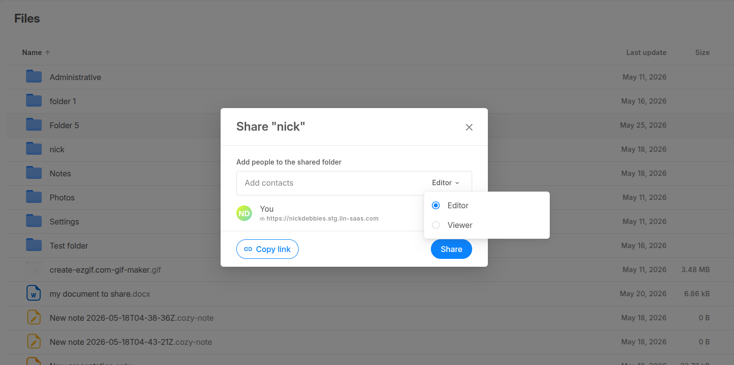Click the Administrative folder icon
The image size is (734, 365).
click(x=34, y=77)
